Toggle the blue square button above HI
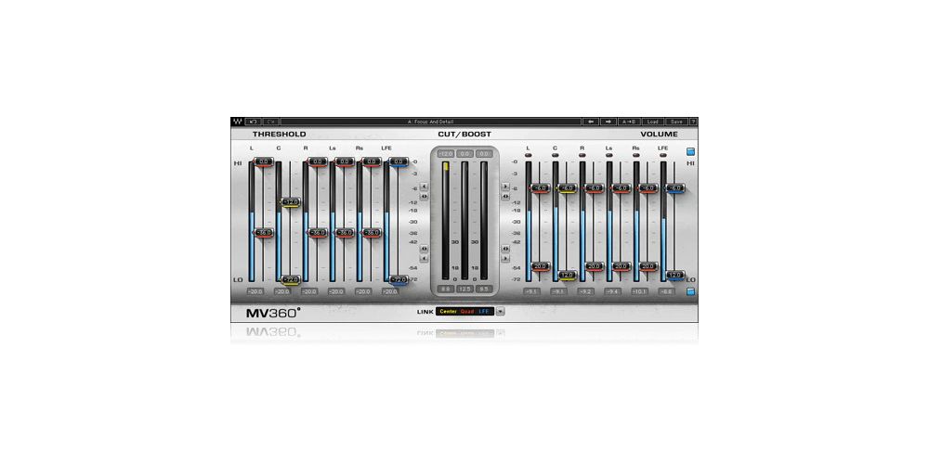The height and width of the screenshot is (464, 929). pyautogui.click(x=691, y=151)
